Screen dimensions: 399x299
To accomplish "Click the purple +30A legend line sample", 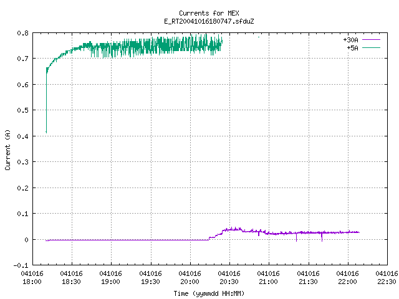I will pos(371,40).
